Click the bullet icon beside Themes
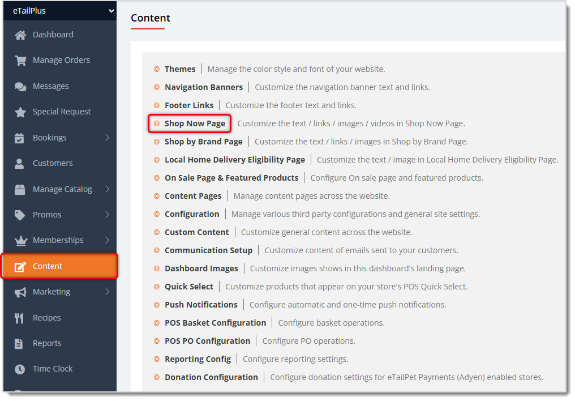Screen dimensions: 575x401 coord(157,69)
